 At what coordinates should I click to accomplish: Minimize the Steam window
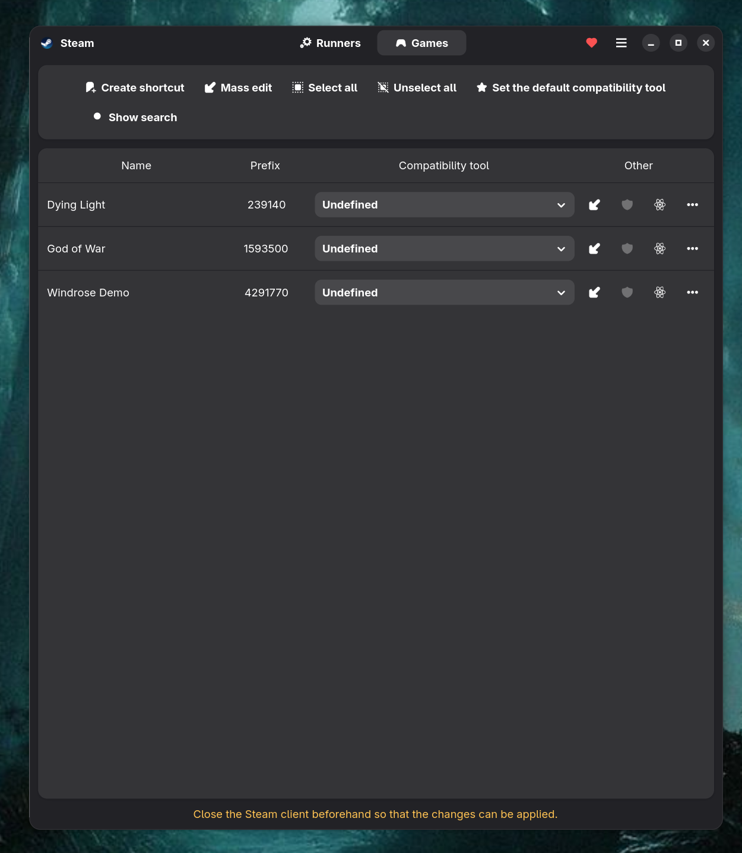651,43
